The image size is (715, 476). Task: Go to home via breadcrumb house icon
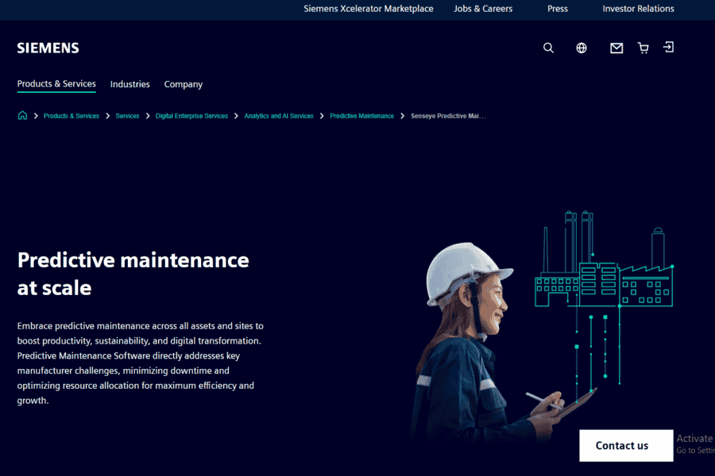[22, 116]
